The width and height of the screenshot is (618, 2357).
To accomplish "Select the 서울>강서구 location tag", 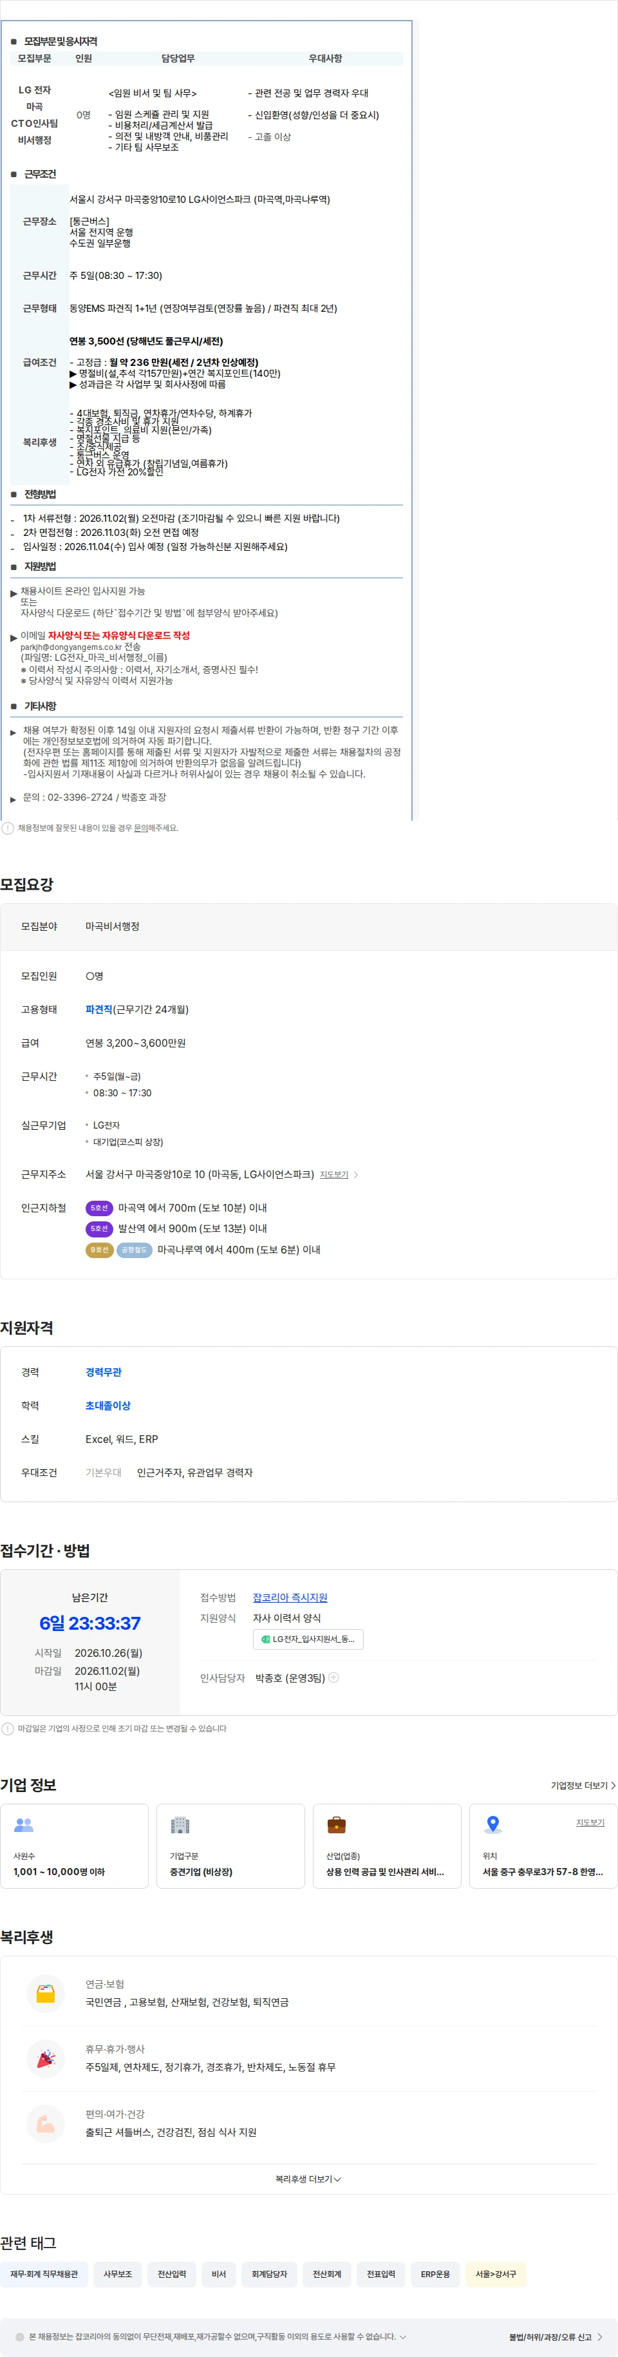I will point(496,2275).
